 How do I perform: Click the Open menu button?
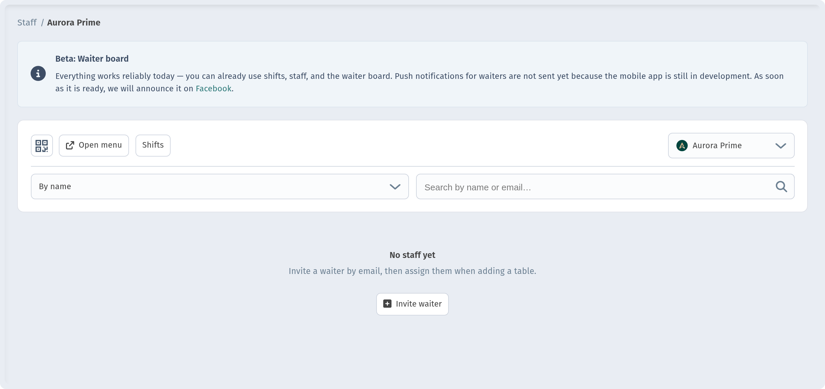(94, 146)
